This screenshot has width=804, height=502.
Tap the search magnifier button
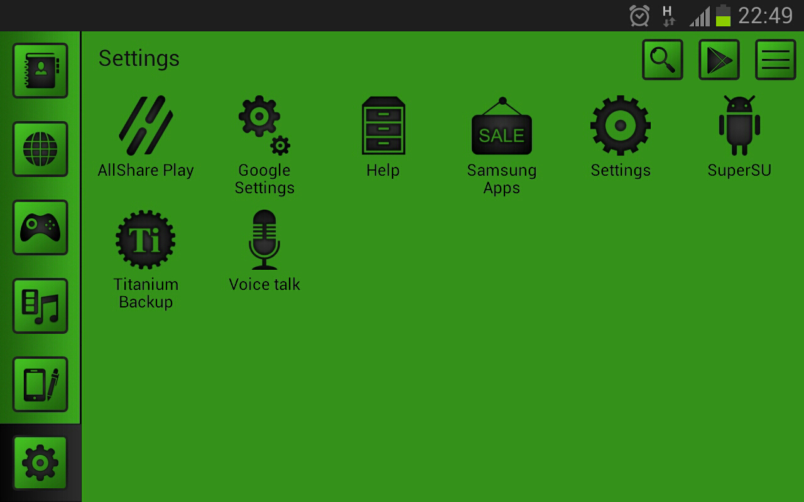tap(663, 60)
